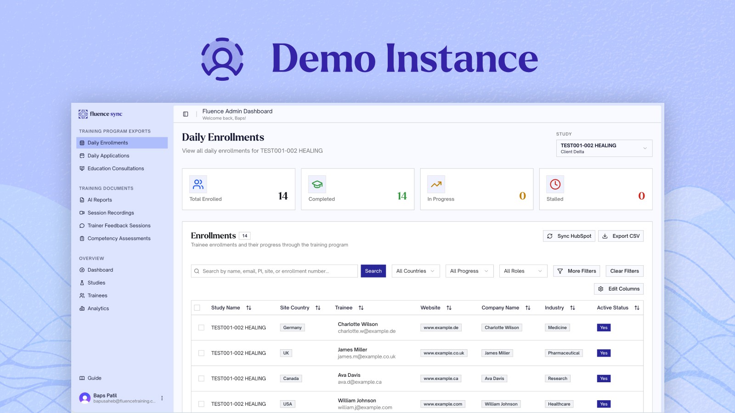
Task: Open Competency Assessments in sidebar
Action: coord(122,239)
